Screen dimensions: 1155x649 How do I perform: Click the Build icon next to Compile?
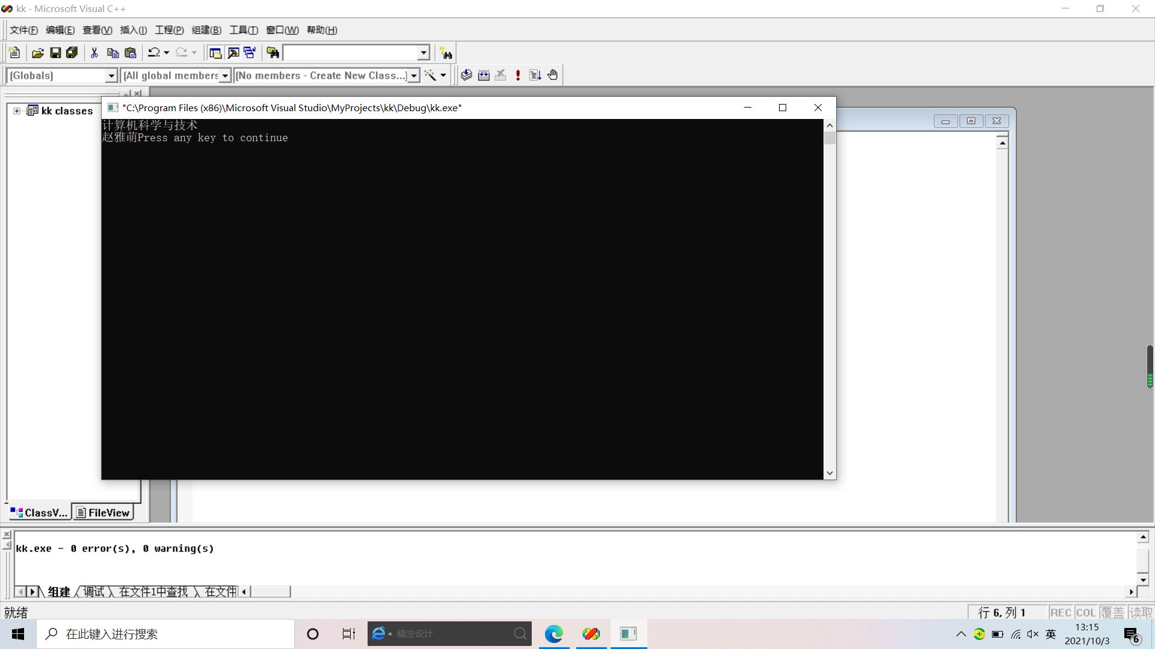pyautogui.click(x=484, y=75)
